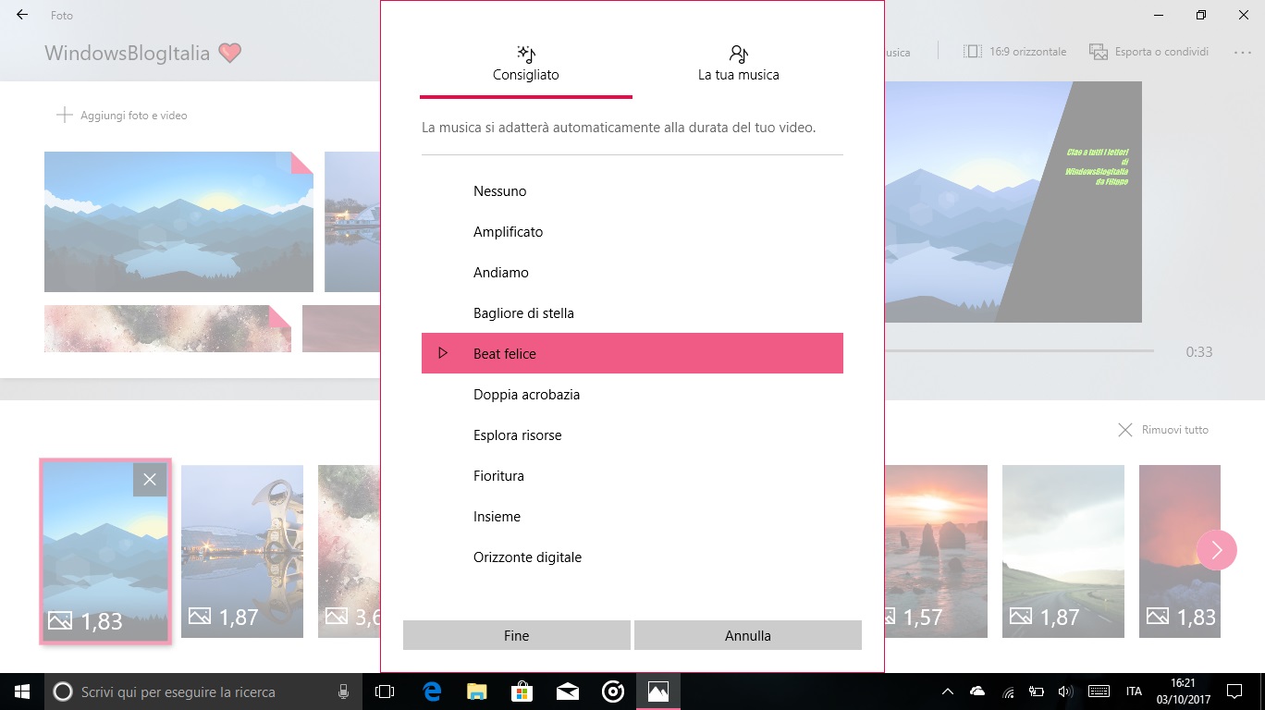1265x710 pixels.
Task: Click Photos app taskbar icon
Action: click(x=657, y=691)
